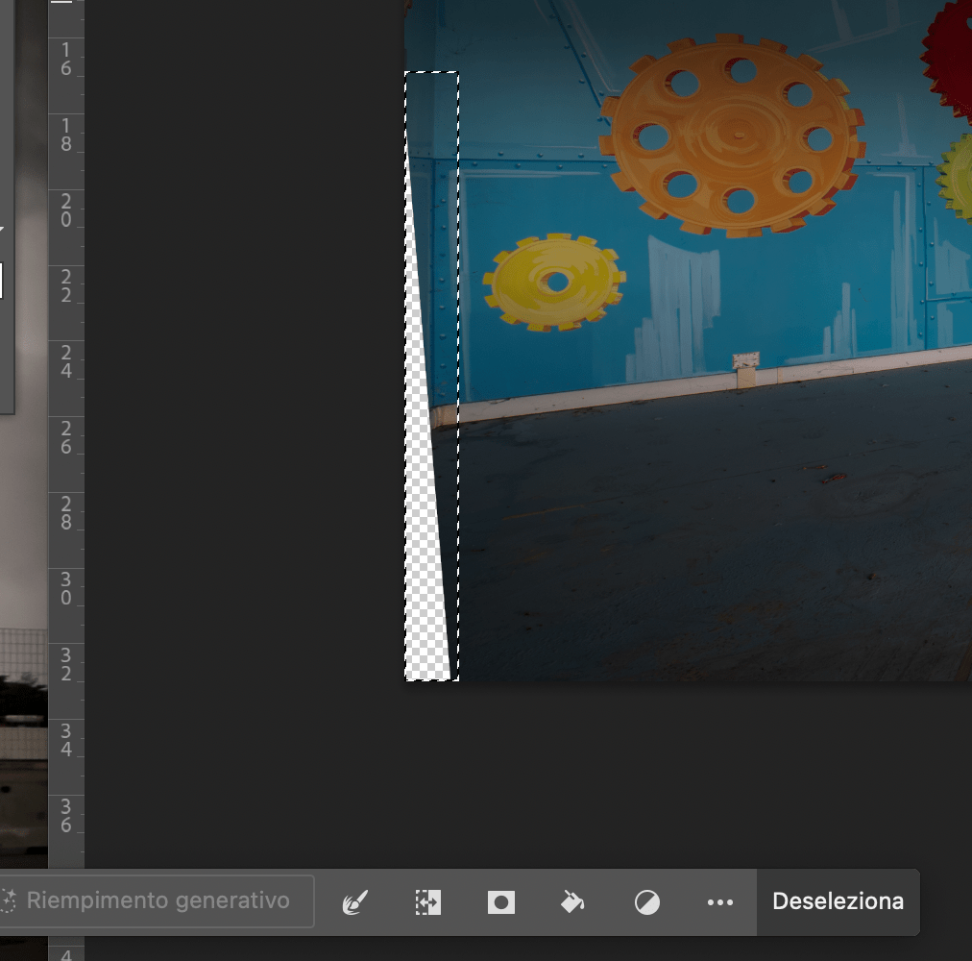Click the mask mode icon in the task bar

[499, 901]
